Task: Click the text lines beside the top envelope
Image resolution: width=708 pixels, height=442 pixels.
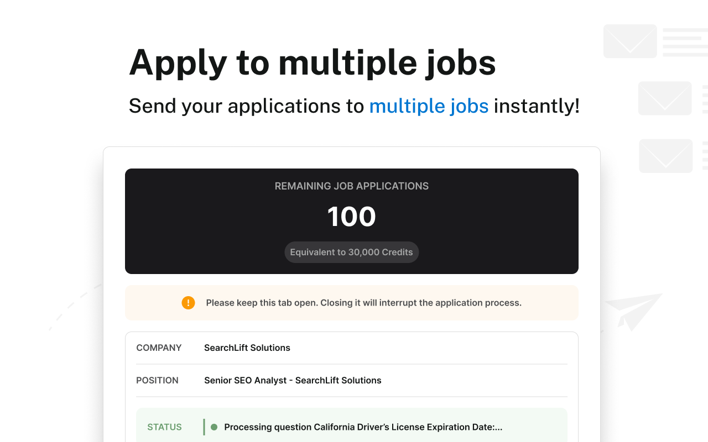Action: pos(685,42)
